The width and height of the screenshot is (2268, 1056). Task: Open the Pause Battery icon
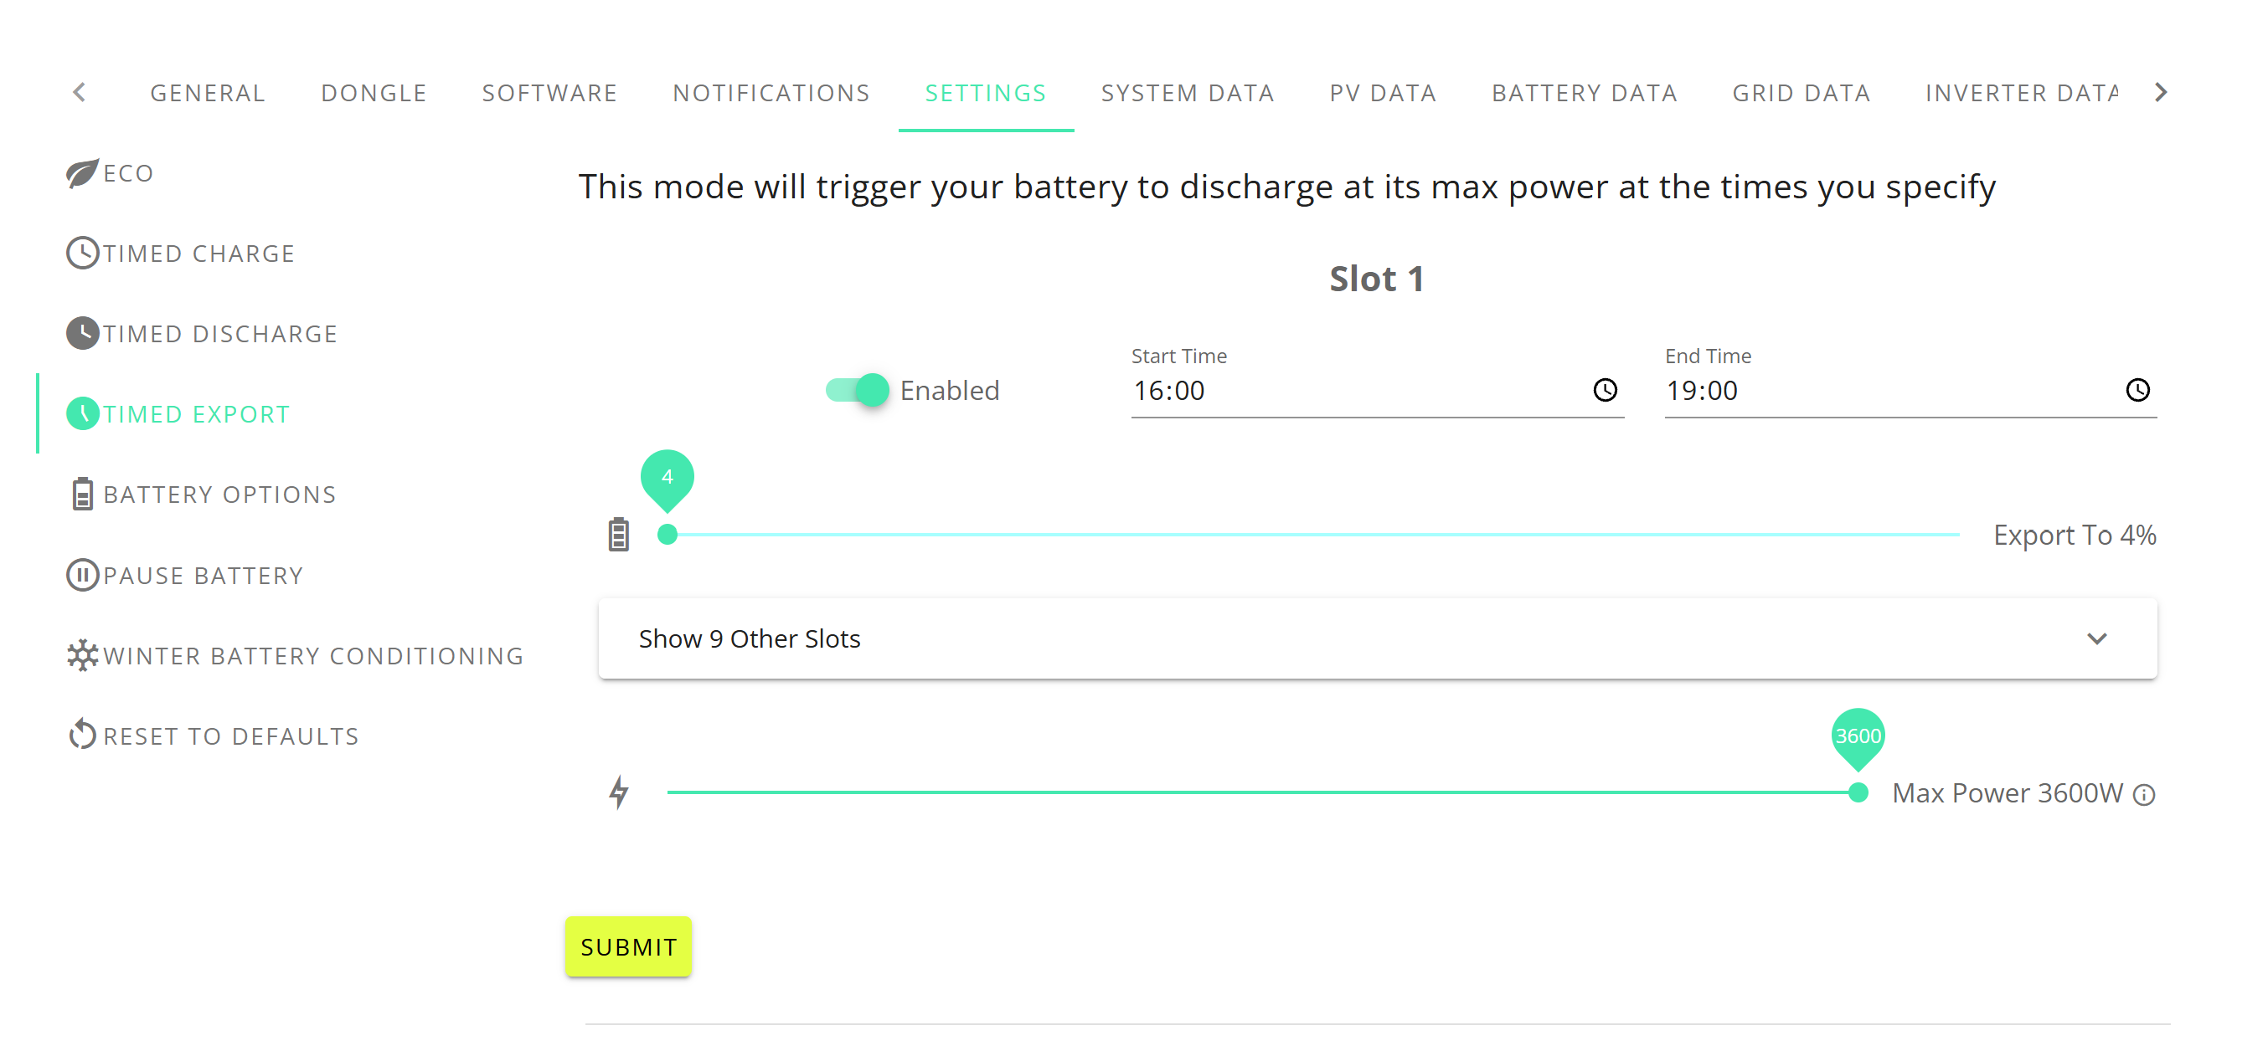pos(82,575)
